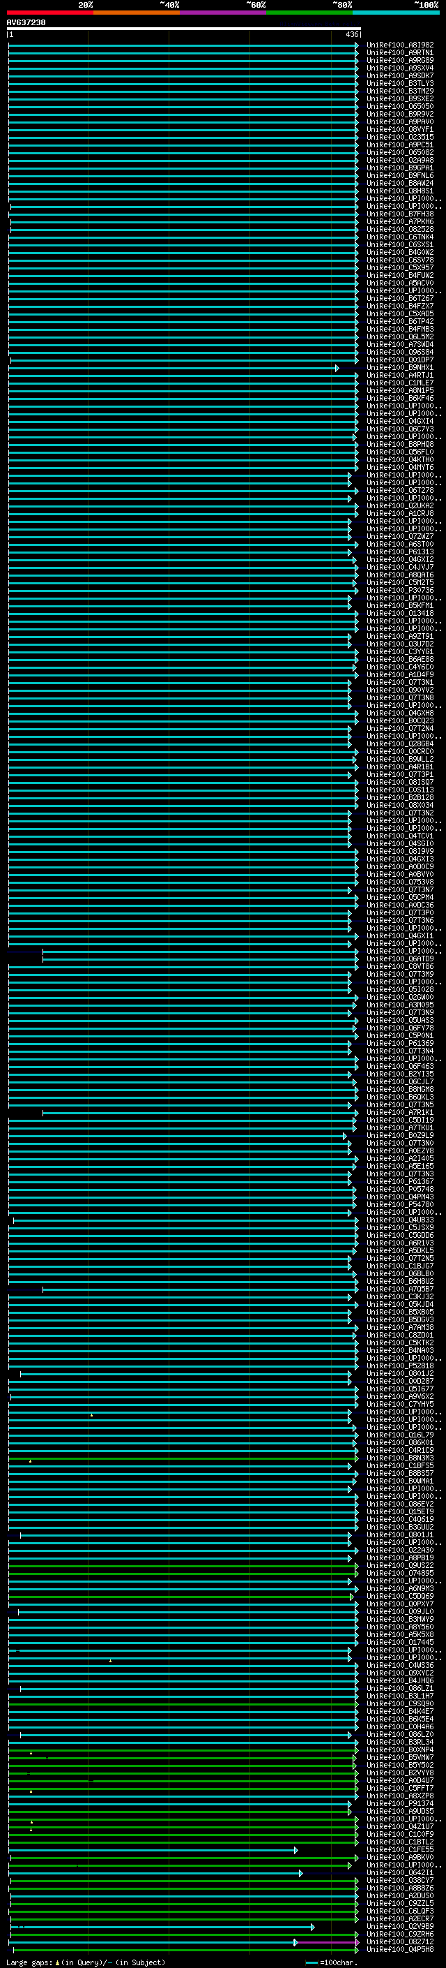This screenshot has width=446, height=1968.
Task: Select the UniRef100_B9FNL6 label
Action: point(400,176)
